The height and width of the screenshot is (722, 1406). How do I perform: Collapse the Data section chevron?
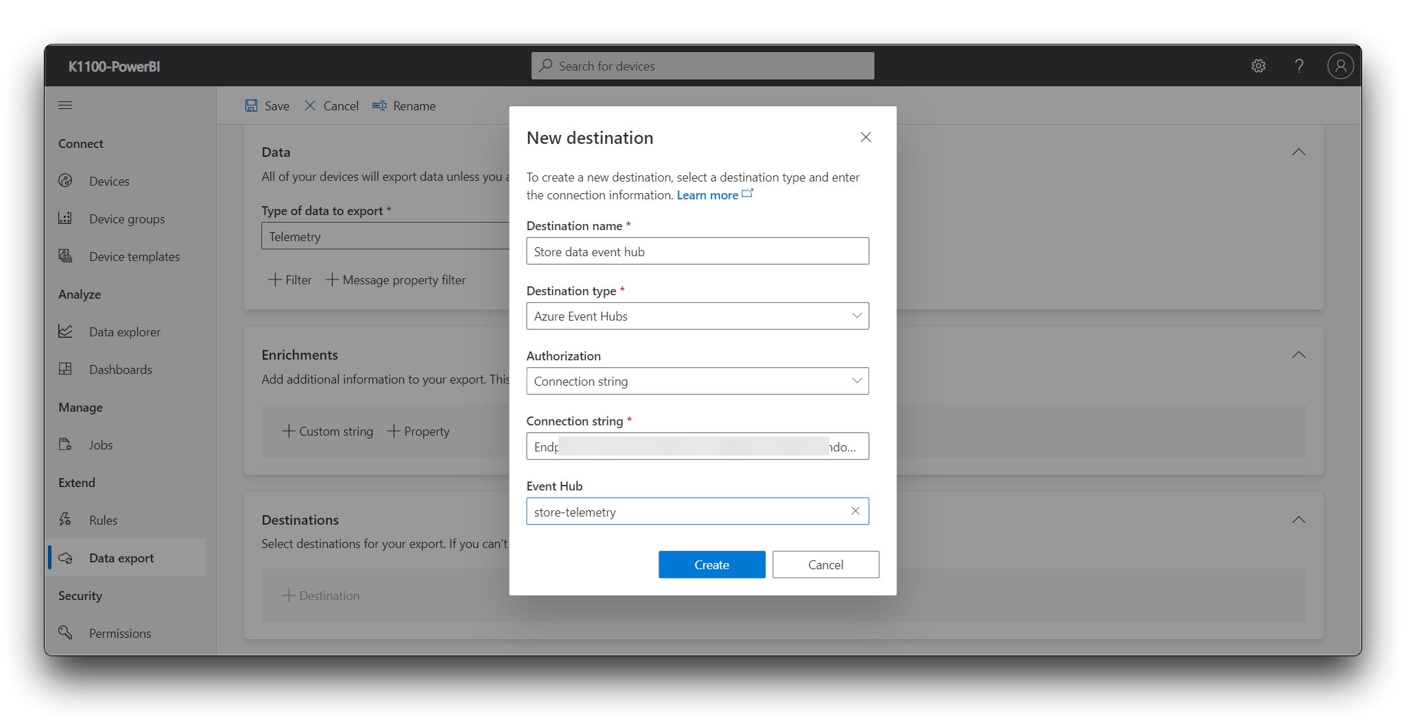1298,152
